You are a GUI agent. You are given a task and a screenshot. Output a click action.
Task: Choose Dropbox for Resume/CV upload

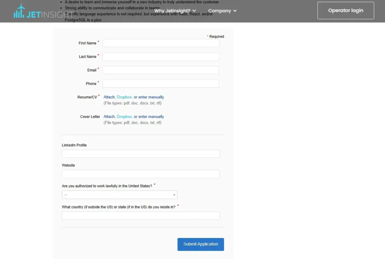pos(124,97)
